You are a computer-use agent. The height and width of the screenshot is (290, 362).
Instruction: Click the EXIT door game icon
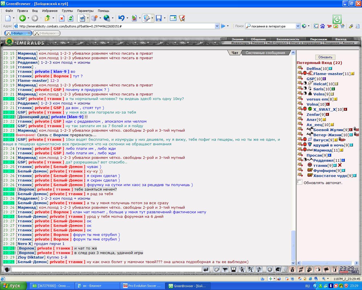click(x=335, y=269)
